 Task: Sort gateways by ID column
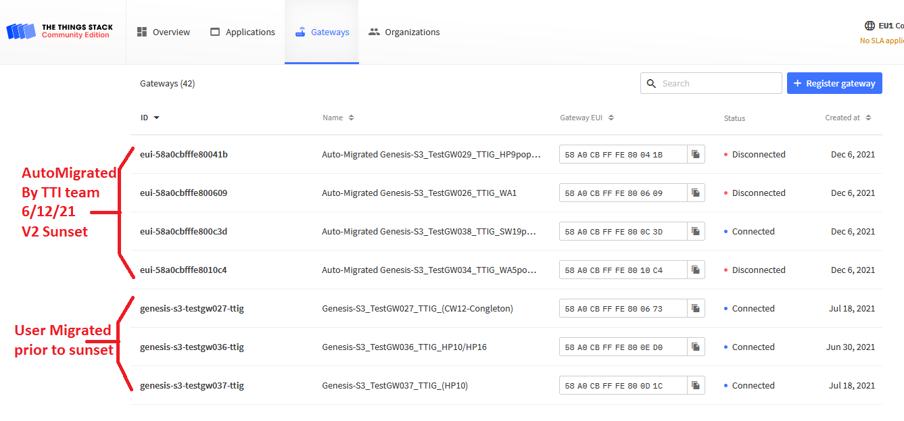point(149,118)
